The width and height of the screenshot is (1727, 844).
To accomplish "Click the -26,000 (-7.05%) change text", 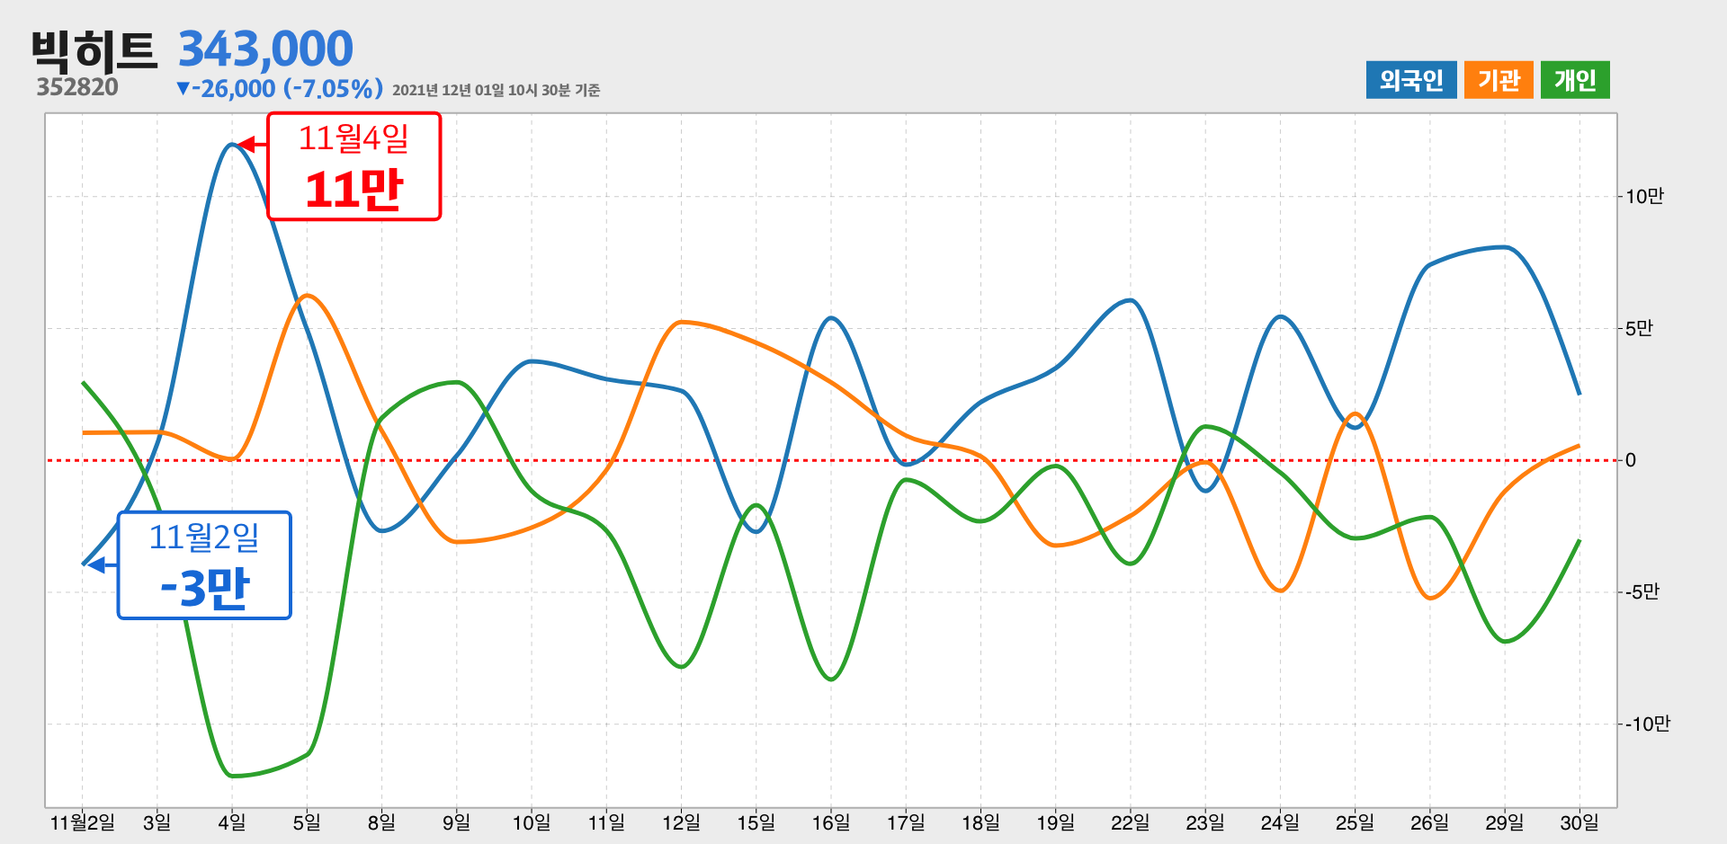I will [x=280, y=89].
